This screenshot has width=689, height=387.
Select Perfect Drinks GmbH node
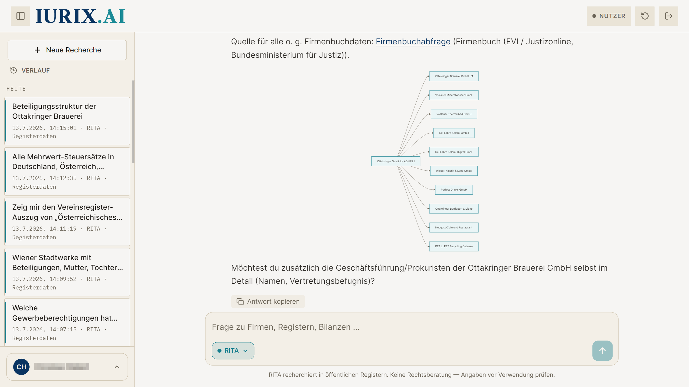click(454, 189)
